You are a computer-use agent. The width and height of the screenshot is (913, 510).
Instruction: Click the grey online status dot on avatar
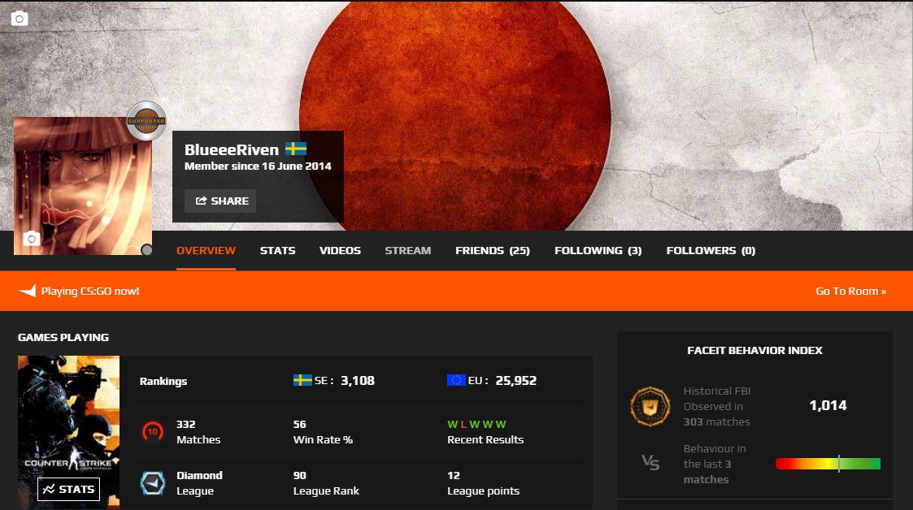click(146, 249)
